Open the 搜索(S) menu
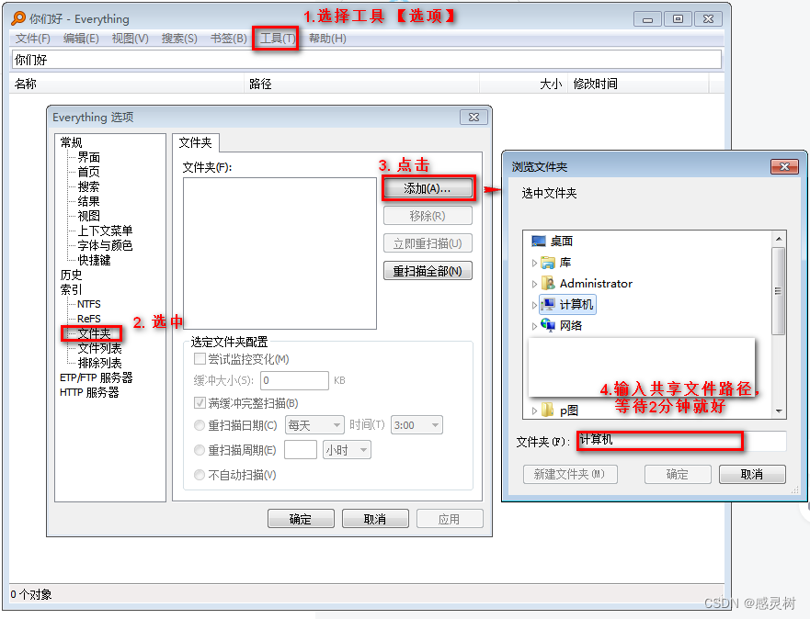This screenshot has height=619, width=810. pyautogui.click(x=179, y=39)
